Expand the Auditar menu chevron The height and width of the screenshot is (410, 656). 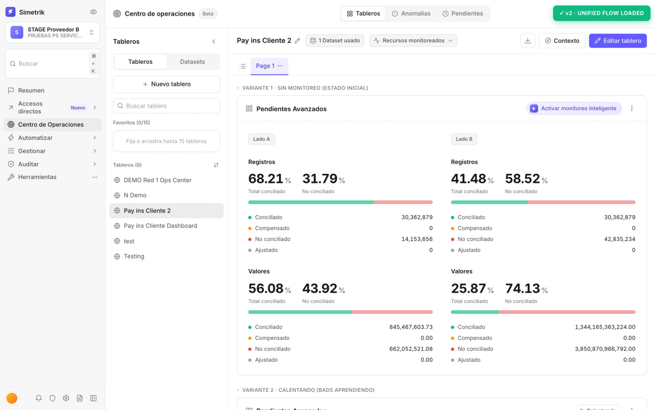pyautogui.click(x=95, y=164)
